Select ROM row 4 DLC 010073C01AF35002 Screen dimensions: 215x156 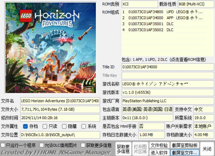tap(164, 30)
